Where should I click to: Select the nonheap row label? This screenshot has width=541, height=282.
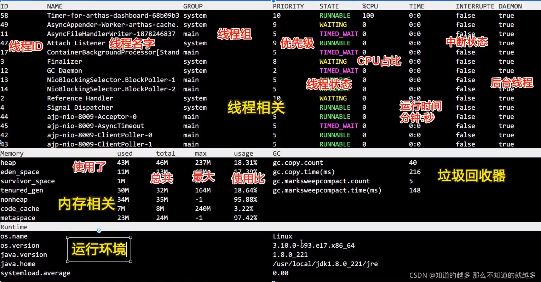pos(14,200)
